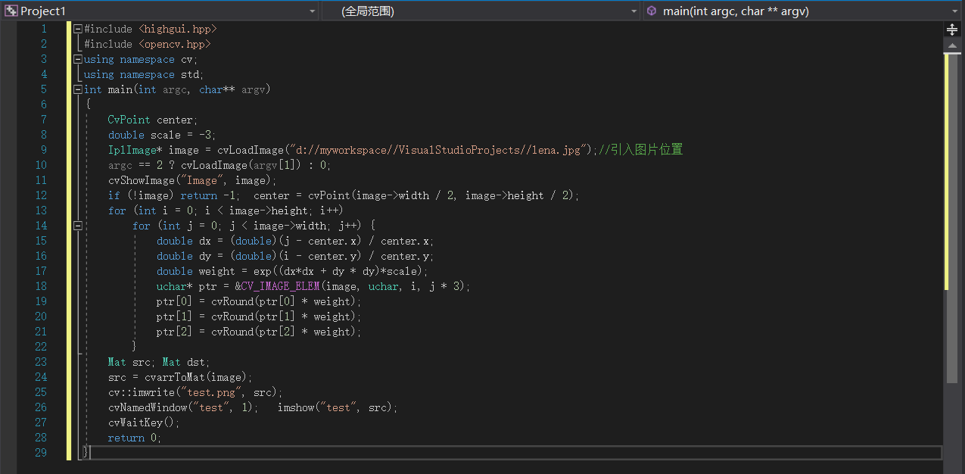The image size is (965, 474).
Task: Click line number 1 in the gutter
Action: click(x=44, y=29)
